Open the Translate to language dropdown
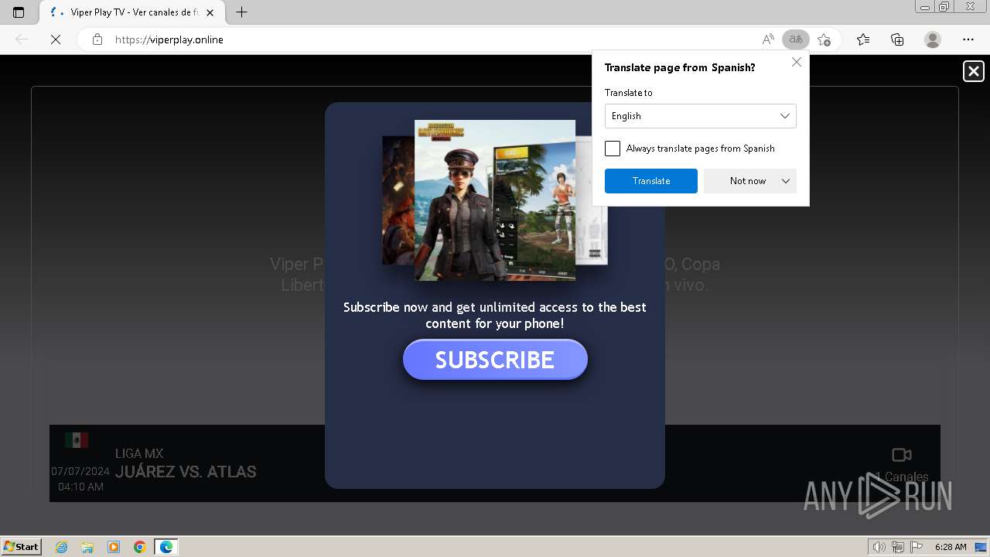This screenshot has height=557, width=990. 700,116
